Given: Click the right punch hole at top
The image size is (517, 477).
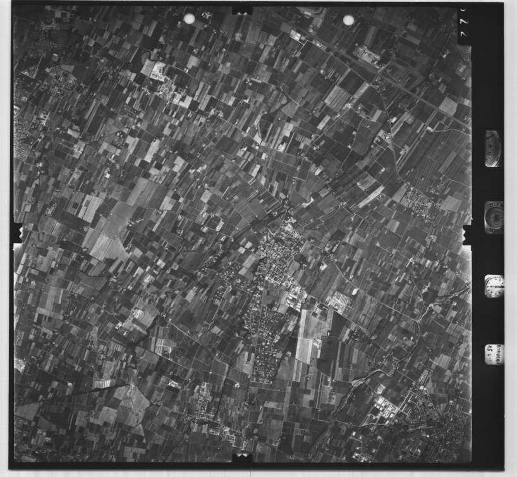Looking at the screenshot, I should [x=348, y=20].
